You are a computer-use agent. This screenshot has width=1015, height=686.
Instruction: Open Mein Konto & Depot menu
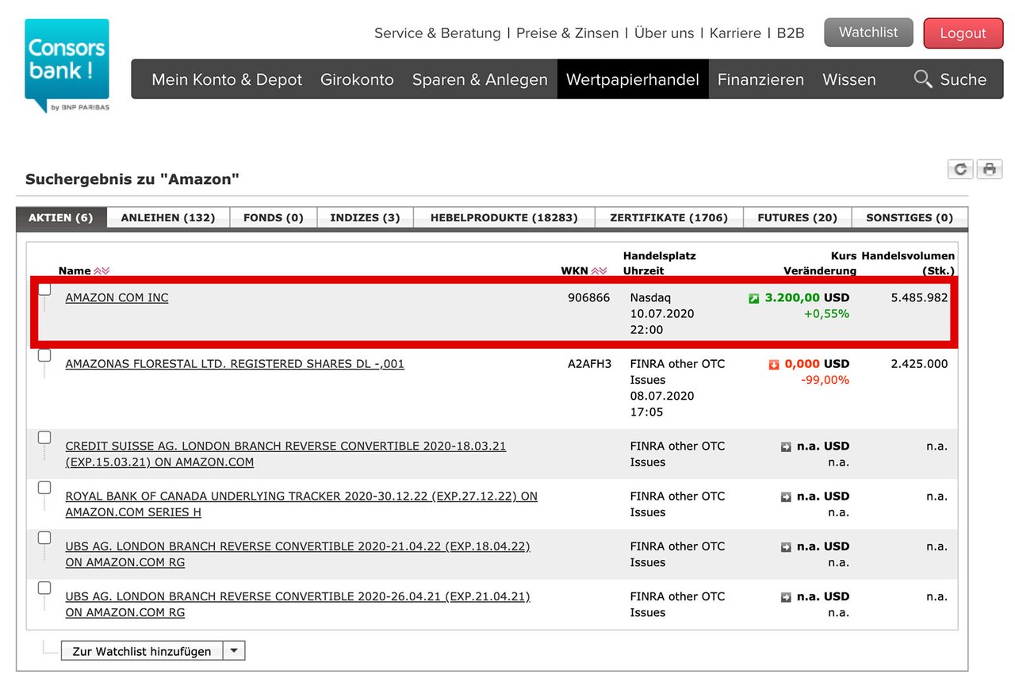[x=227, y=79]
